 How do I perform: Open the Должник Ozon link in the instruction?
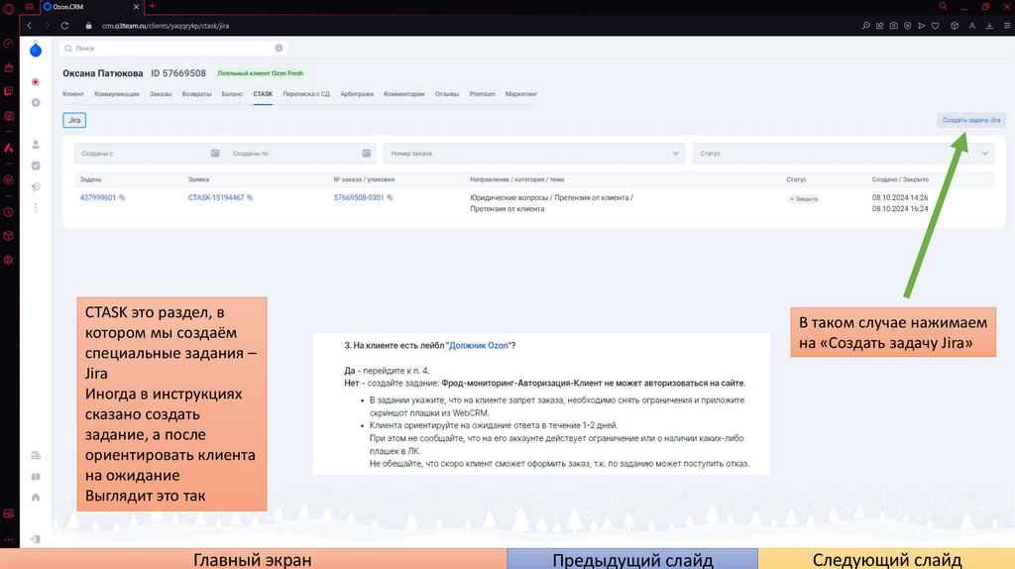479,346
